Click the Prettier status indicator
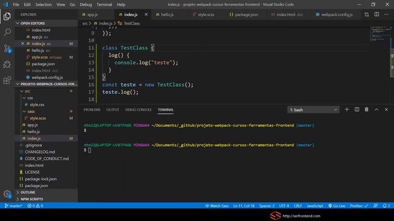 (x=359, y=206)
